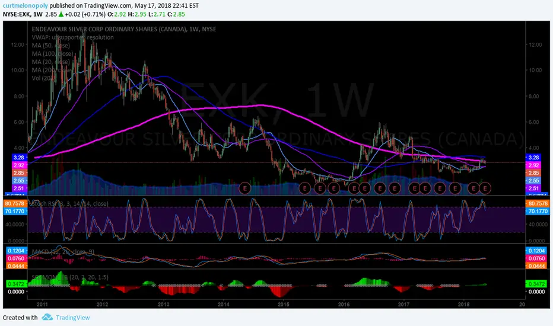Click the SQZMOM_LB (20, 2, 20, 1.5) label
The image size is (553, 326).
point(70,277)
